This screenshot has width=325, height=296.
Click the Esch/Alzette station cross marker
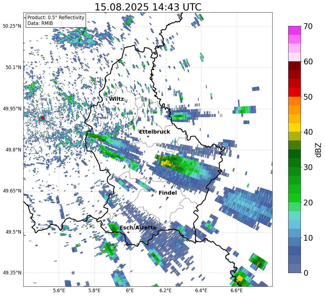point(128,232)
